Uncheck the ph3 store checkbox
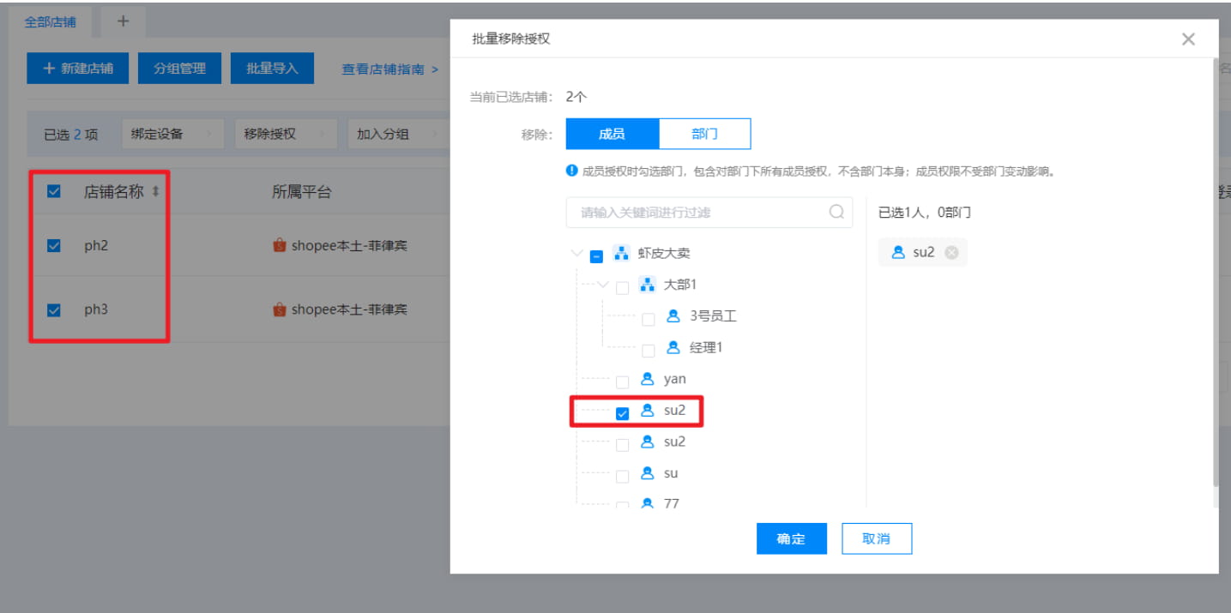The image size is (1231, 613). pos(54,310)
